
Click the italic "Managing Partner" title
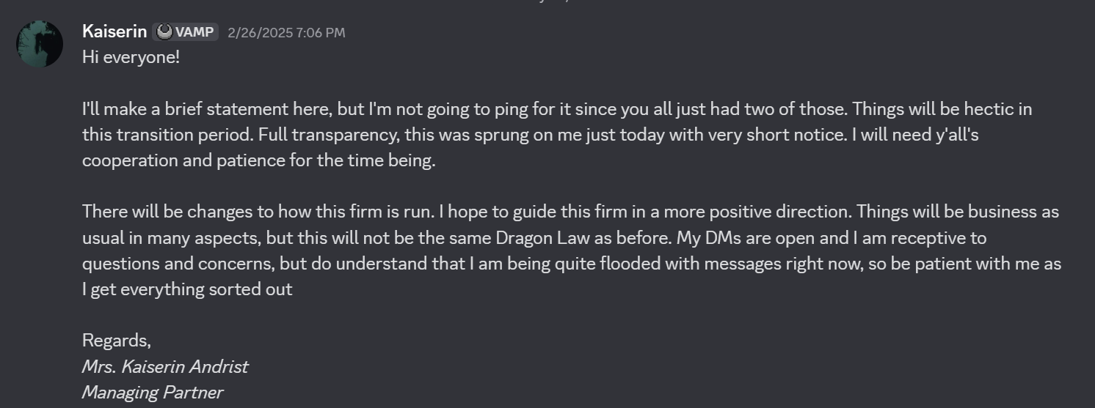click(152, 392)
